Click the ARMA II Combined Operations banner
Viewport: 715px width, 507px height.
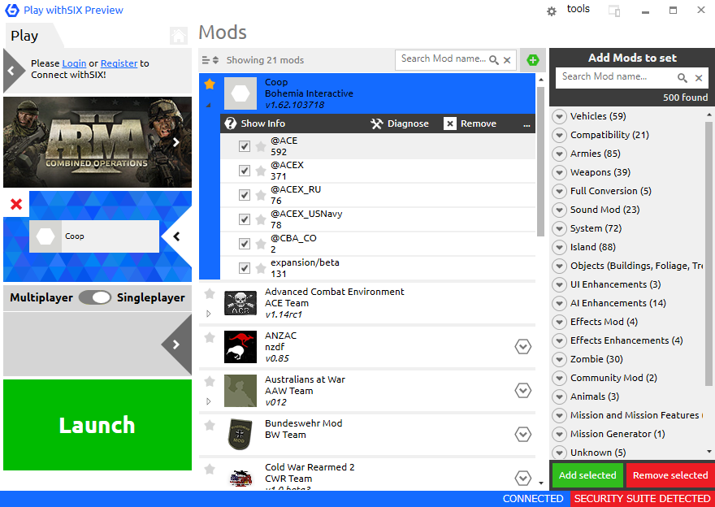97,142
